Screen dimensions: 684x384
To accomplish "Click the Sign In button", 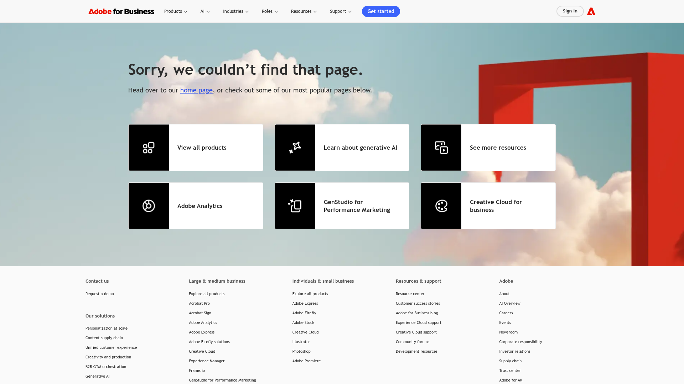I will tap(570, 11).
